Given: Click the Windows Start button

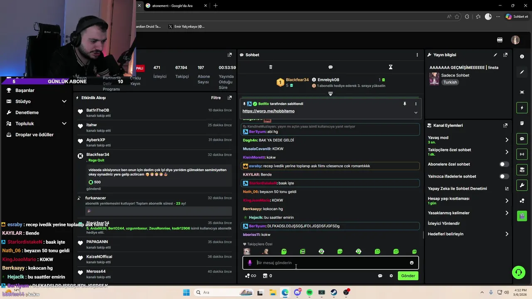Looking at the screenshot, I should (x=186, y=292).
